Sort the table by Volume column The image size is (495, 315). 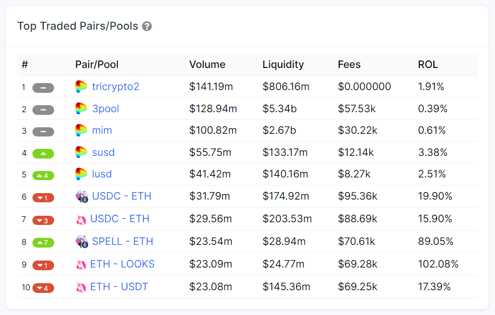[207, 65]
